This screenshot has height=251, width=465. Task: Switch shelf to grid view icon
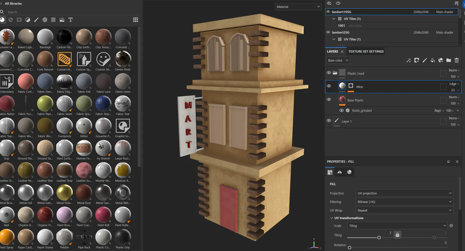[x=135, y=20]
